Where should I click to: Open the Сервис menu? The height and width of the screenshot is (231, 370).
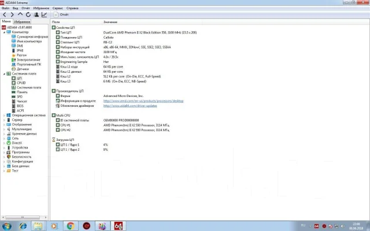point(58,8)
